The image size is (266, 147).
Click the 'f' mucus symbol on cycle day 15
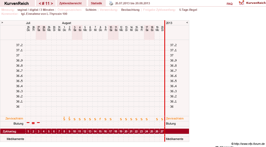100,119
